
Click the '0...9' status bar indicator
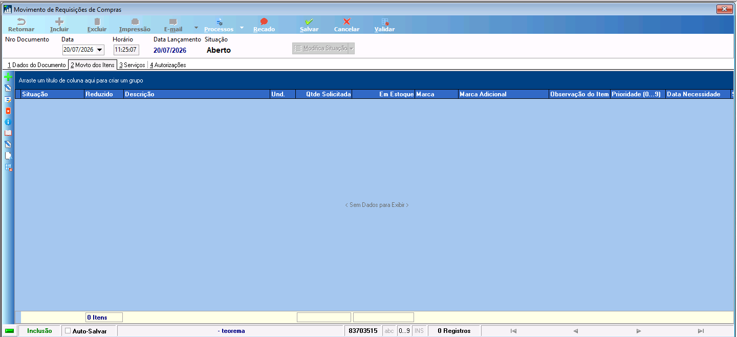(404, 331)
